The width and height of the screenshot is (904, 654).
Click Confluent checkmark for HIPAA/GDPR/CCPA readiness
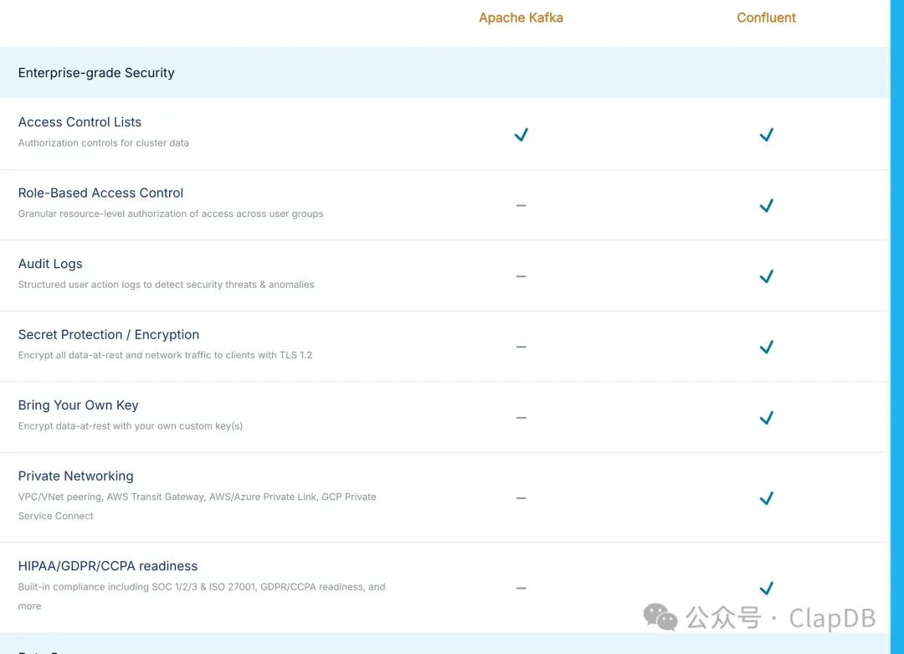pos(766,588)
